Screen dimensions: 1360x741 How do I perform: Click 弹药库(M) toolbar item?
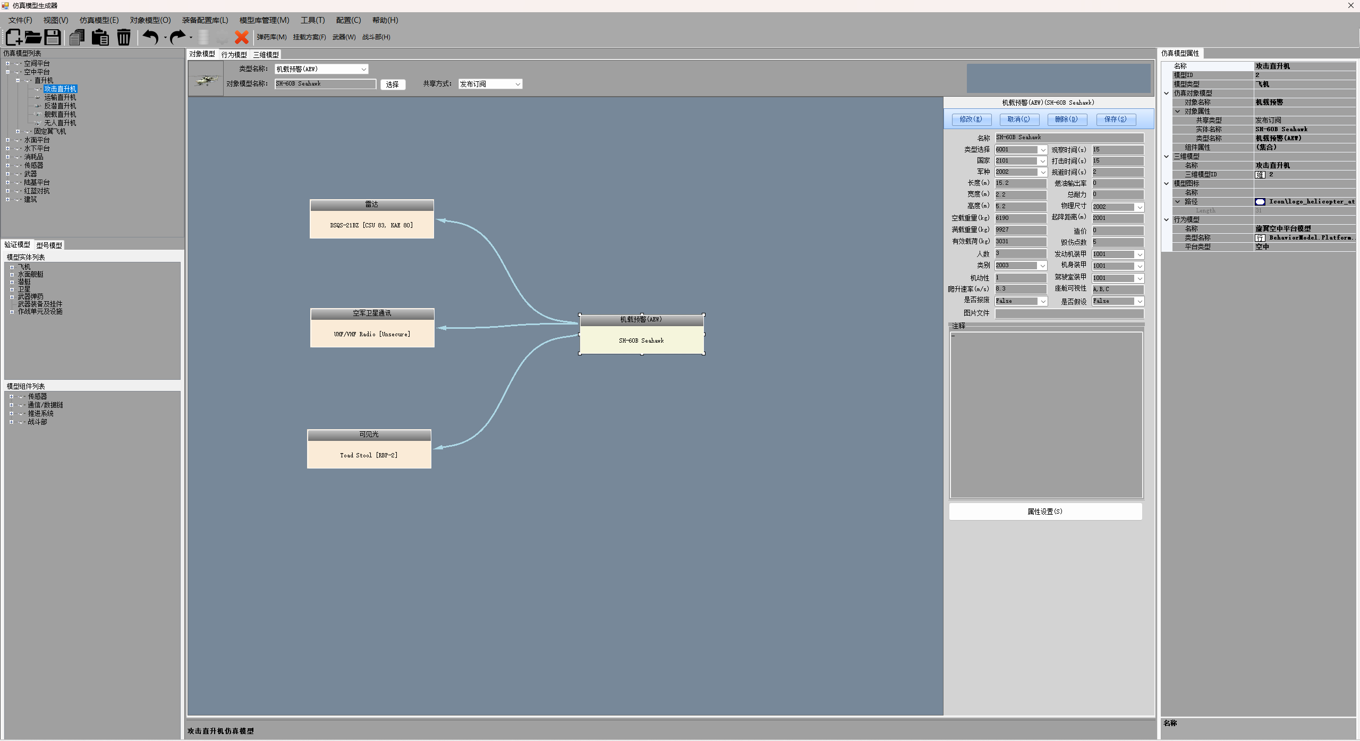point(271,37)
